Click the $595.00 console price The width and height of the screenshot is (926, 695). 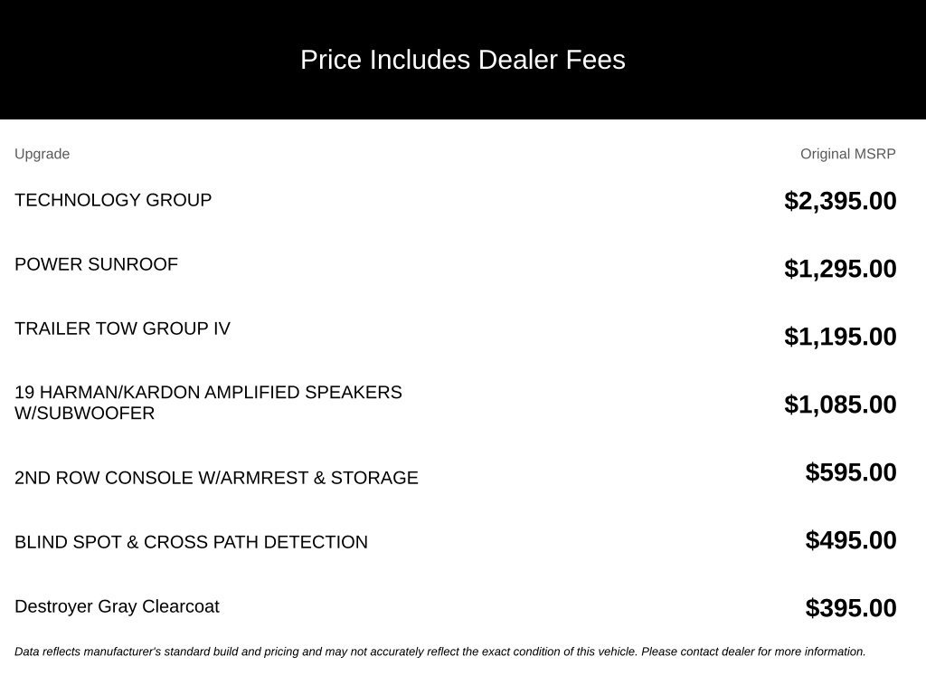(x=850, y=472)
